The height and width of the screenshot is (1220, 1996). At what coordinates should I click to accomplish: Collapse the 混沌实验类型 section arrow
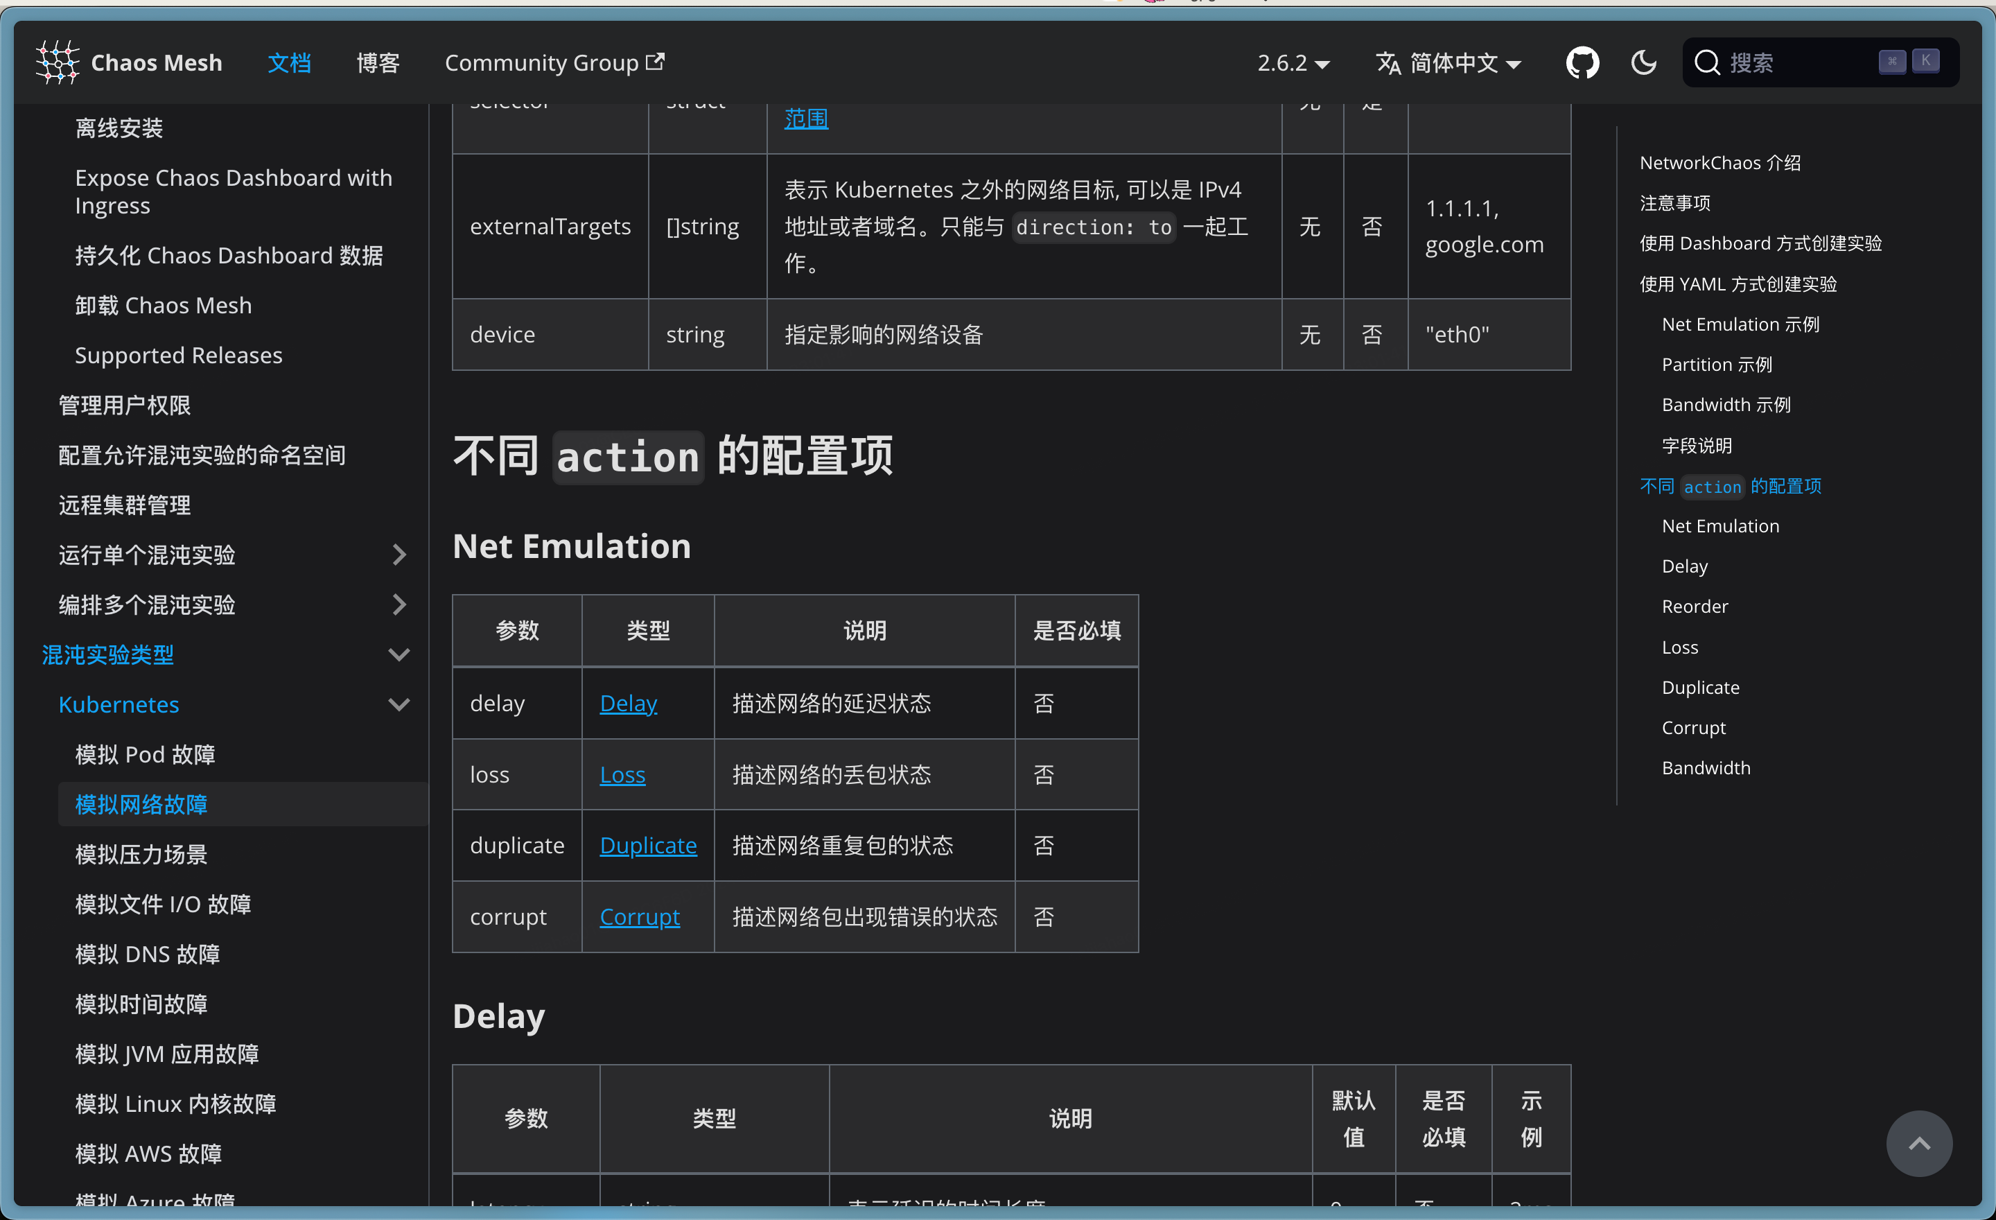(399, 654)
